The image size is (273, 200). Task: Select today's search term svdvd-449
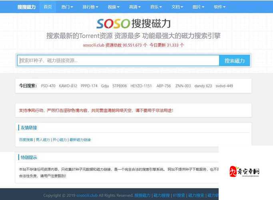224,86
